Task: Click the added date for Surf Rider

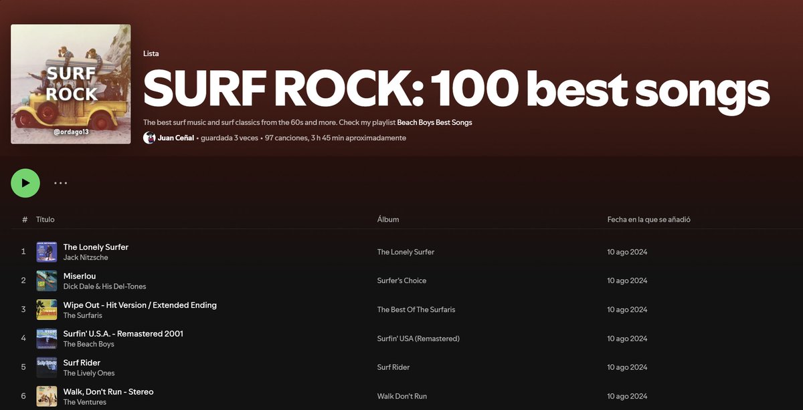Action: click(x=627, y=368)
